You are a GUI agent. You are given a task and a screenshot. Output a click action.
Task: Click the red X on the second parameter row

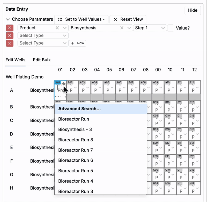point(10,36)
